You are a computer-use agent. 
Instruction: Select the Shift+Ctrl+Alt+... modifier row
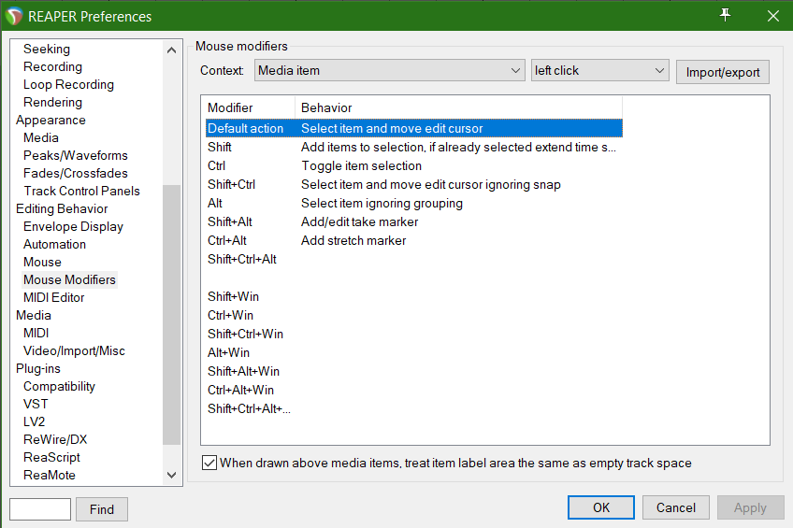pos(413,408)
